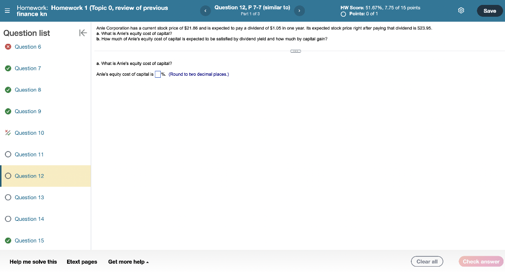This screenshot has width=505, height=273.
Task: Click the HW Score text
Action: tap(380, 8)
